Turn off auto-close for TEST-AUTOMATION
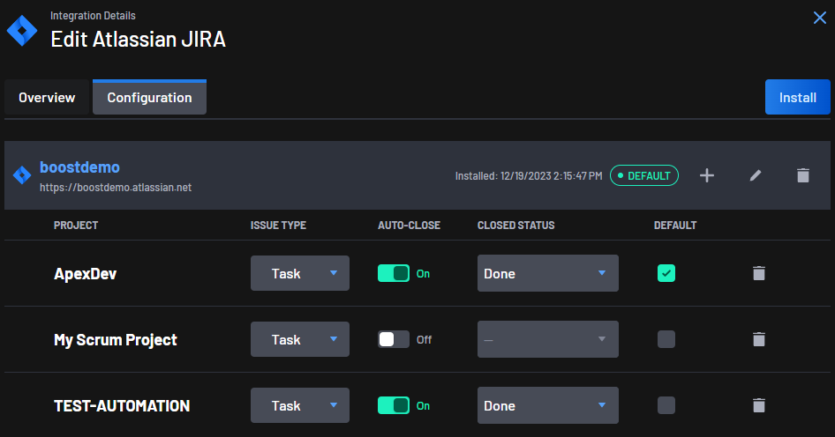The height and width of the screenshot is (437, 835). pos(394,405)
